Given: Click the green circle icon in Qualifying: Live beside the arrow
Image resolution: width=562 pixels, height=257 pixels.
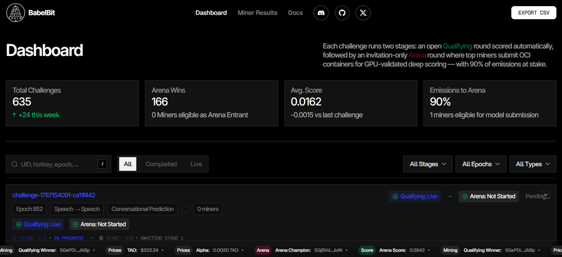Looking at the screenshot, I should point(395,197).
